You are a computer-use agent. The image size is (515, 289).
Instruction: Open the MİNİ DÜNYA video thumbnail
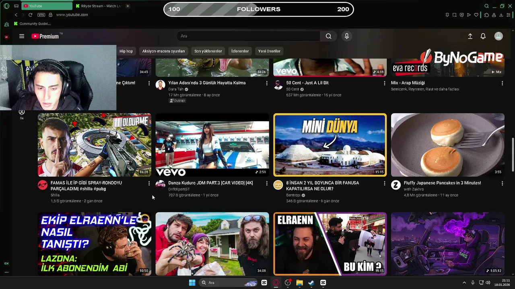pos(330,145)
